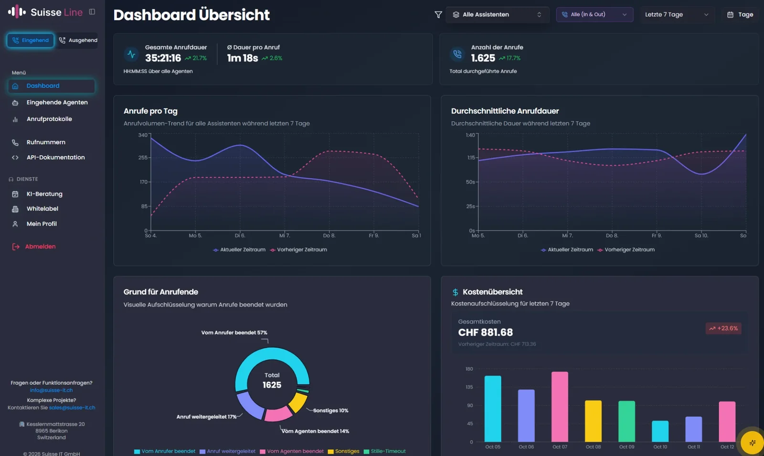Click the Anzahl der Anrufe phone icon

coord(457,54)
